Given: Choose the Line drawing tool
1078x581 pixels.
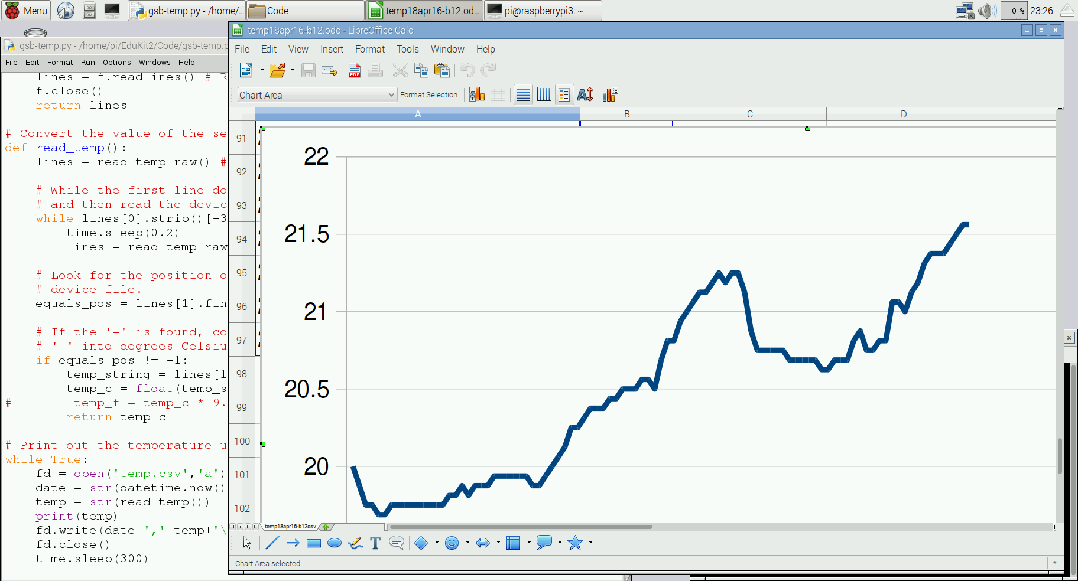Looking at the screenshot, I should [272, 543].
